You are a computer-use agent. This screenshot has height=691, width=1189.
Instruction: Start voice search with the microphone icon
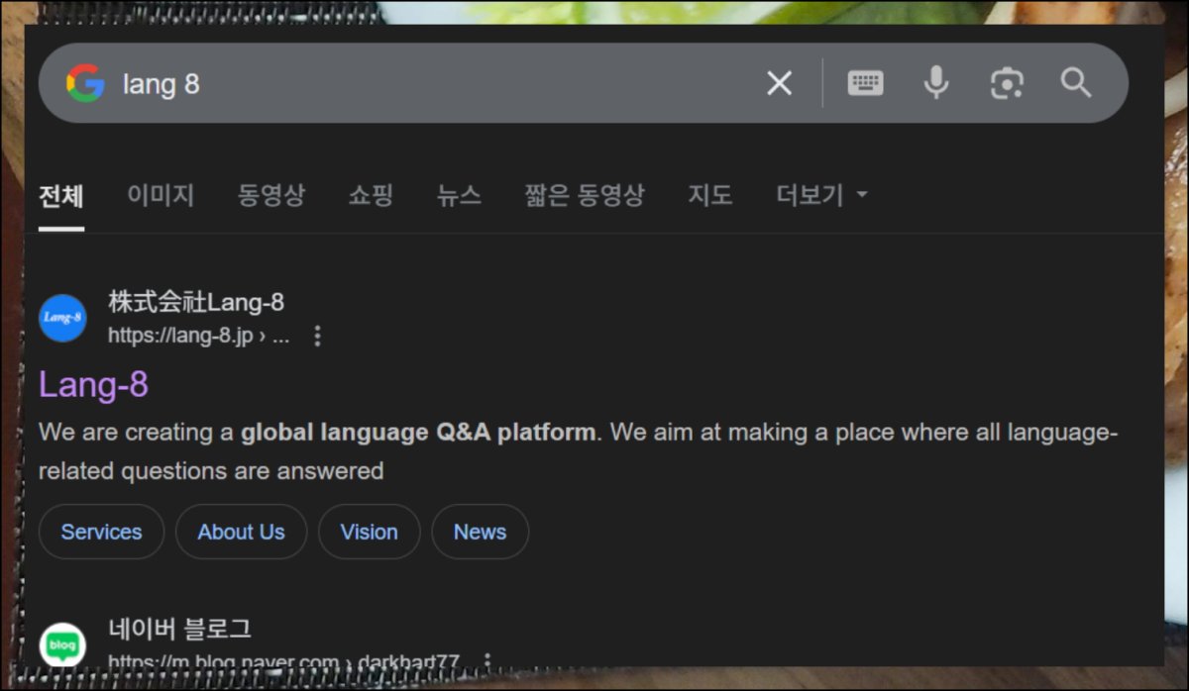coord(936,83)
